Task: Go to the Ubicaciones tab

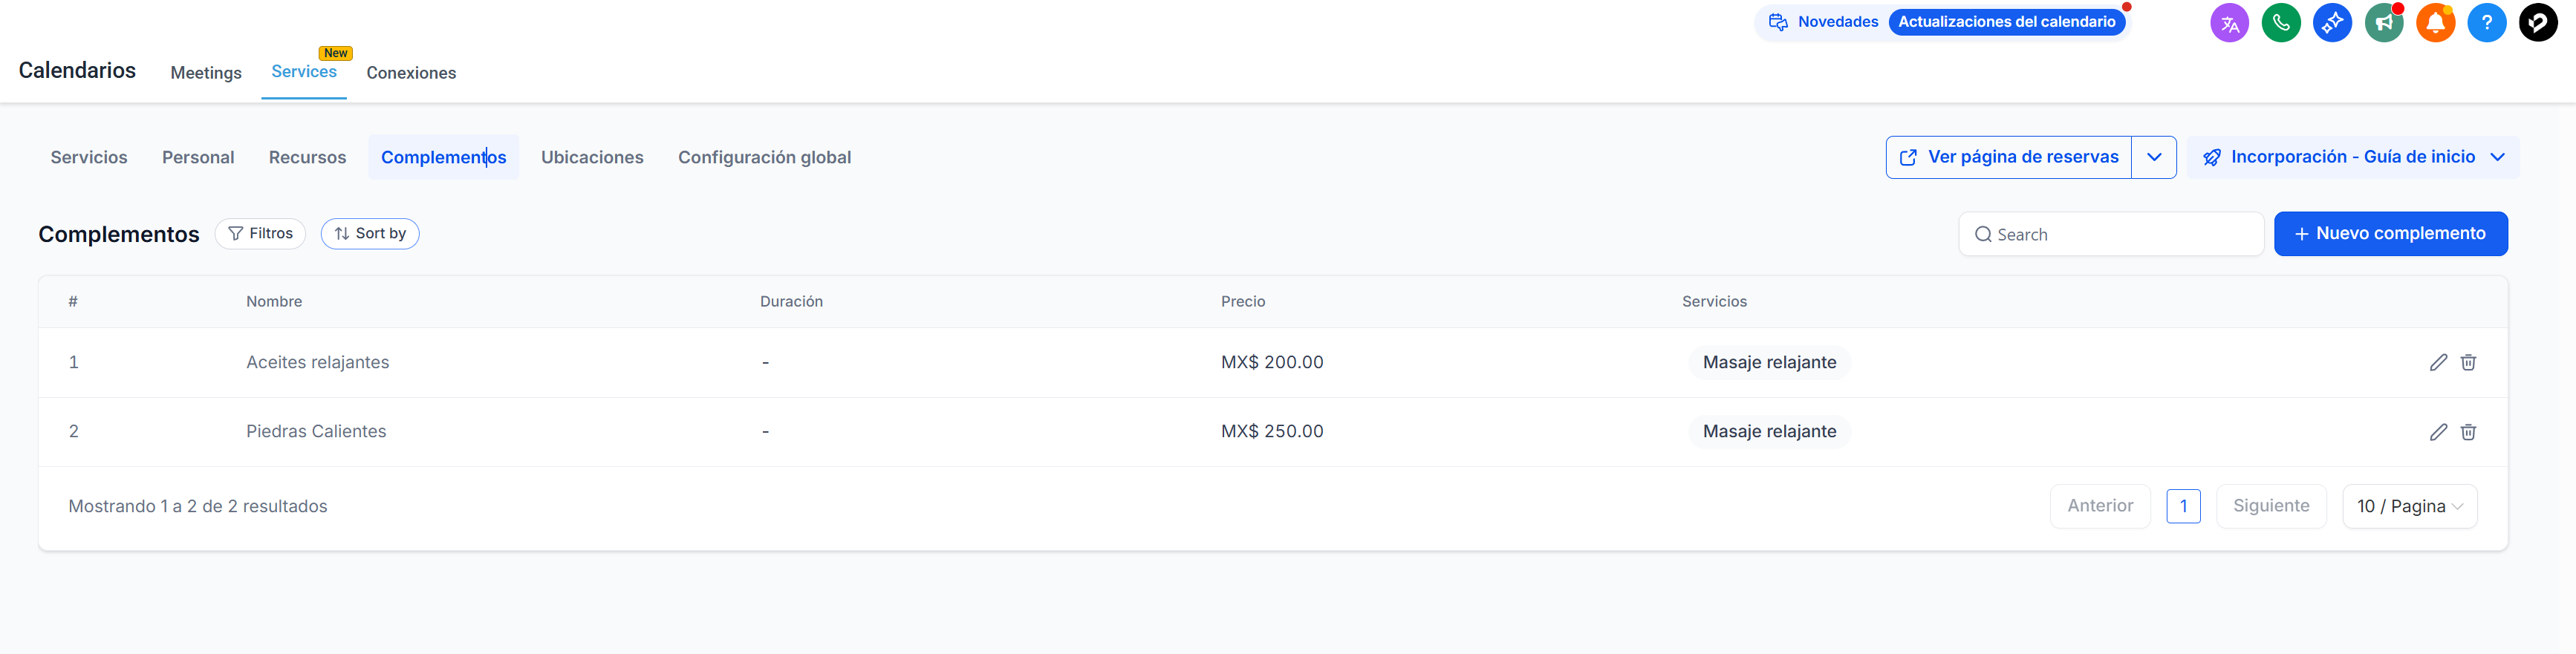Action: click(x=592, y=157)
